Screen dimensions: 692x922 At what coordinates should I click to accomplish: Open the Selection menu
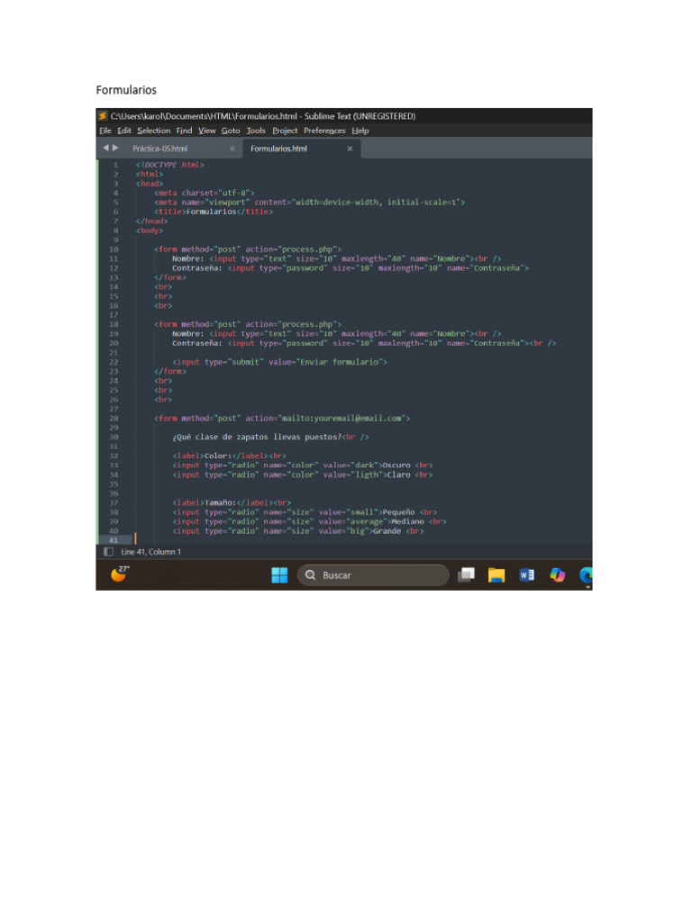(x=154, y=131)
